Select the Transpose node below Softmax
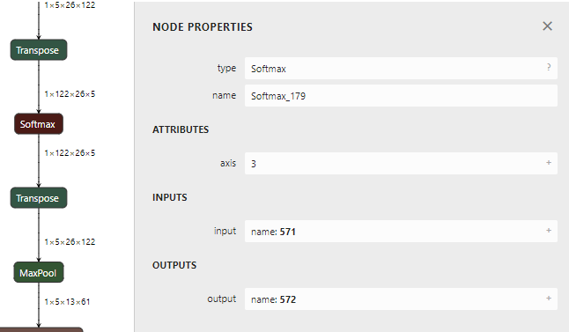 [x=39, y=198]
